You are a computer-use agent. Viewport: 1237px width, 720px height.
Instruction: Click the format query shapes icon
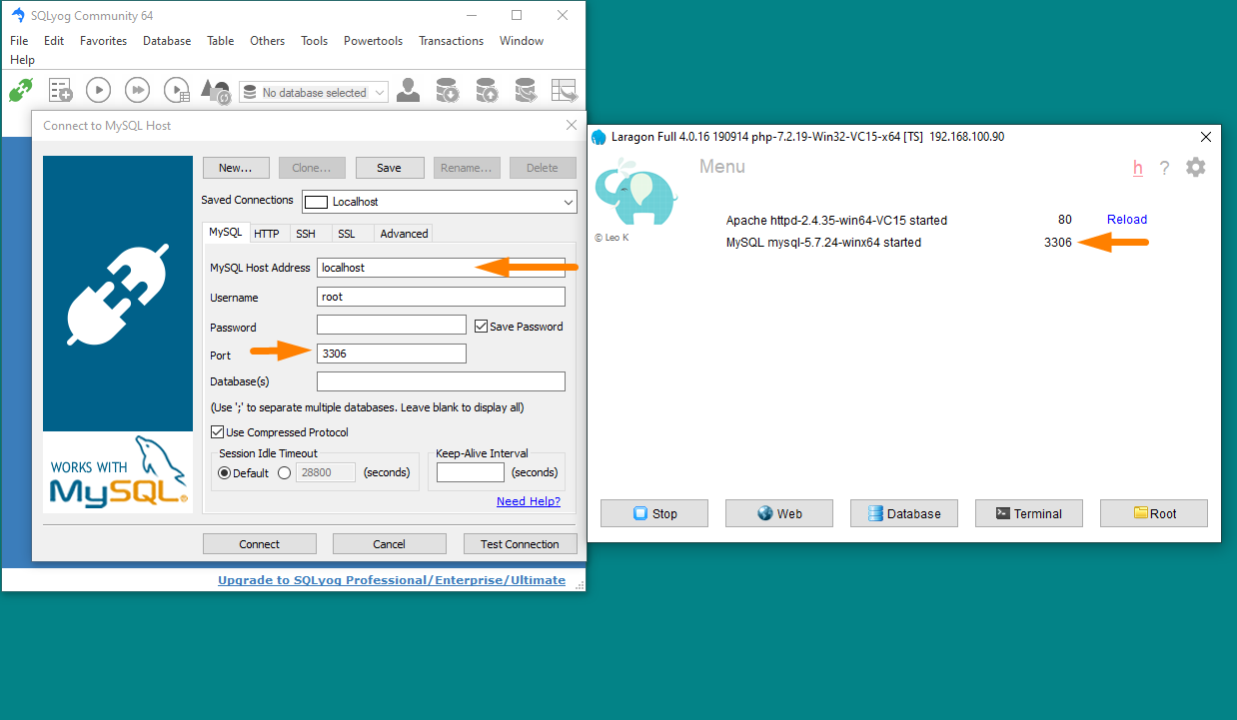[x=216, y=92]
